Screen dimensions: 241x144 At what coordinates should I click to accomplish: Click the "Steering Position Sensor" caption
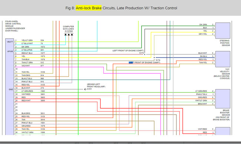[225, 43]
